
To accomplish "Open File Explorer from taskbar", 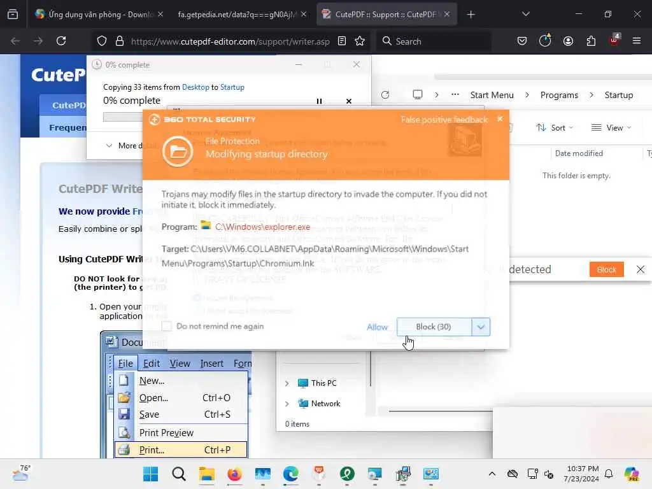I will (207, 474).
